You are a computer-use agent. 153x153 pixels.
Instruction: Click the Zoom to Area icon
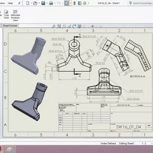(59, 26)
